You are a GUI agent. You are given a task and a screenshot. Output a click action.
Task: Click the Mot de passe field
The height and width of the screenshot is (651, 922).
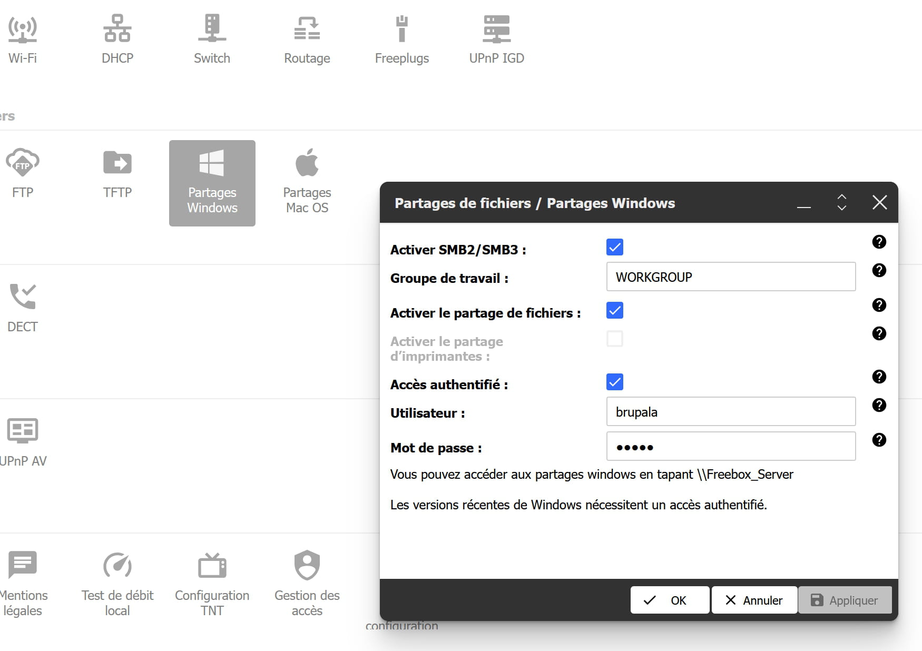point(731,446)
